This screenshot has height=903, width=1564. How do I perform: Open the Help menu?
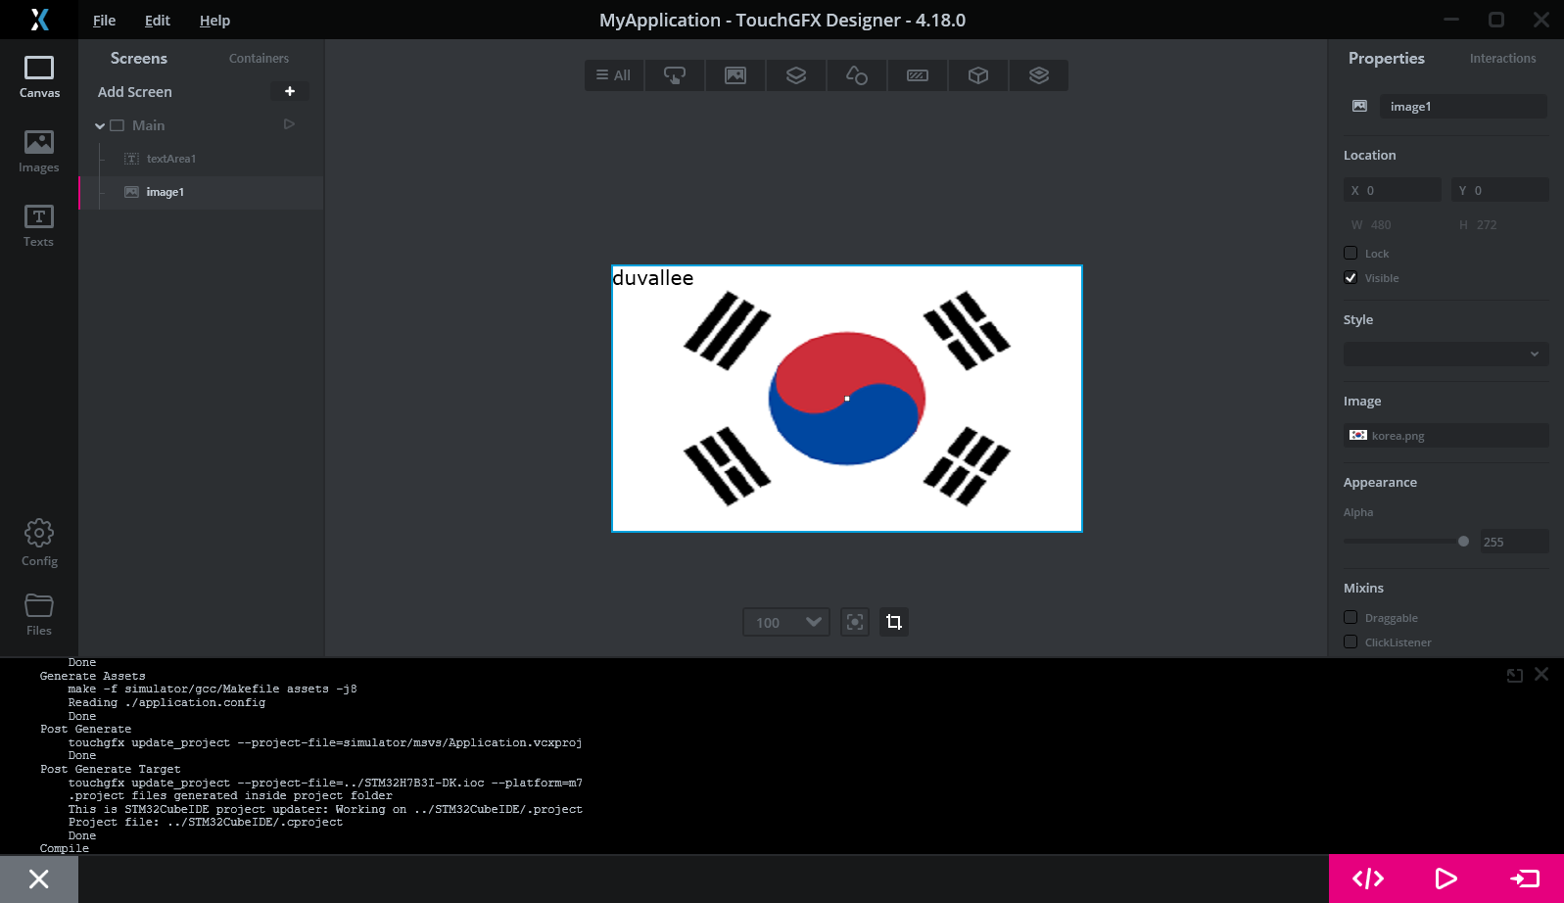[x=214, y=21]
